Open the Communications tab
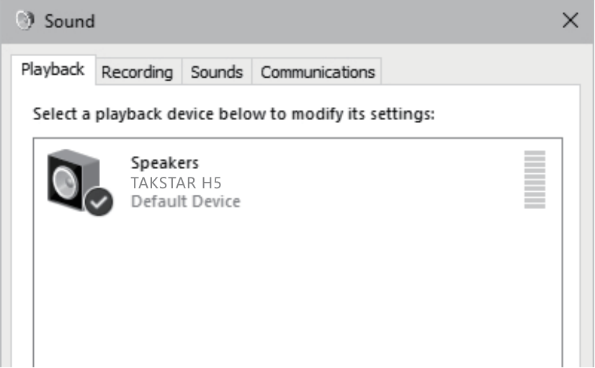The width and height of the screenshot is (595, 368). point(317,72)
